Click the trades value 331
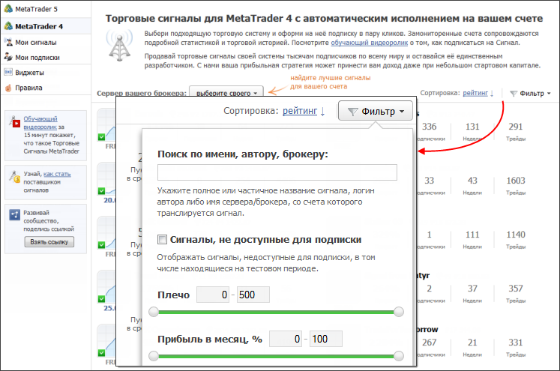The image size is (560, 371). pos(516,343)
